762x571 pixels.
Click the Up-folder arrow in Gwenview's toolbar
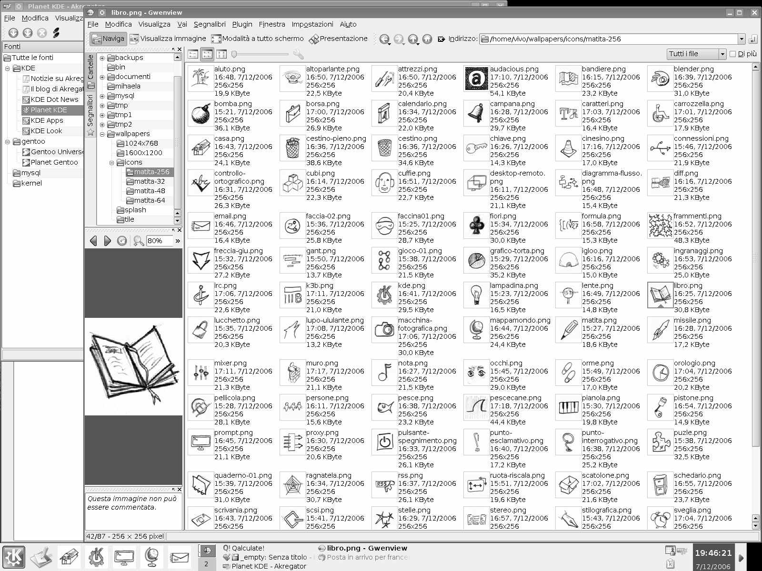413,39
